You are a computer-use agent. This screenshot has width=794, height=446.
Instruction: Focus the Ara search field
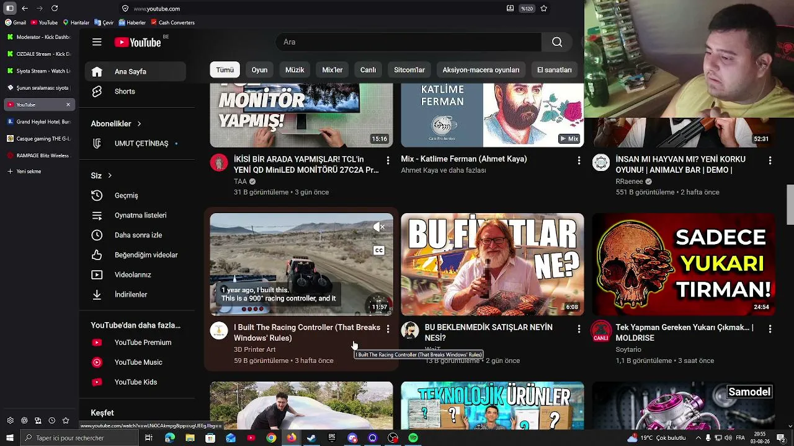coord(408,42)
